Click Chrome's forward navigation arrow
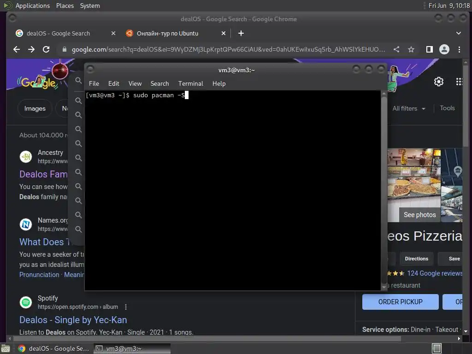The image size is (472, 354). pos(31,49)
